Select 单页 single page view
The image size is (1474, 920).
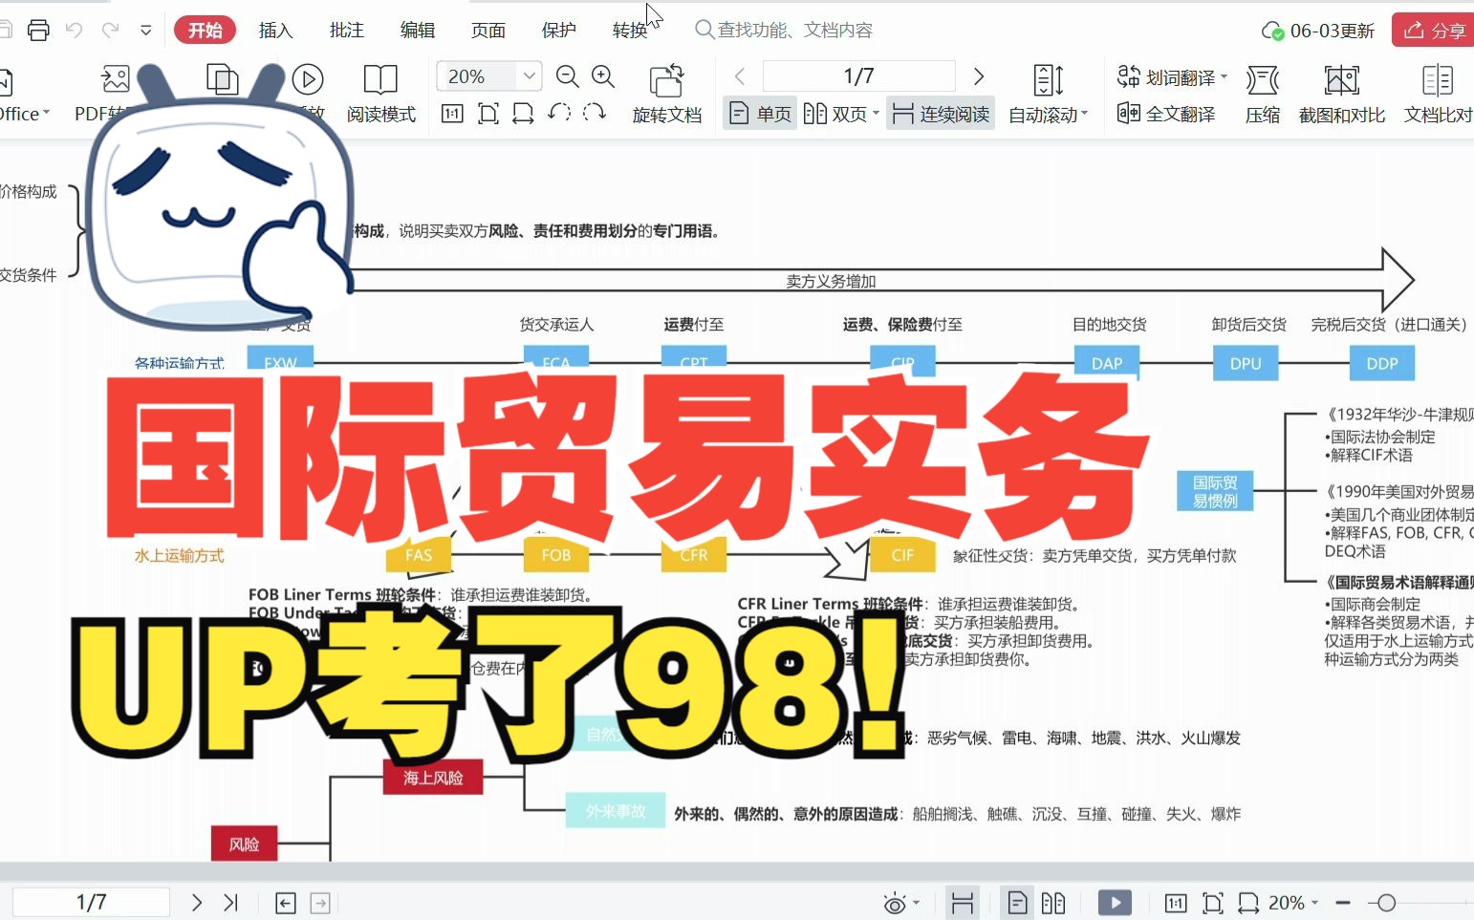click(760, 114)
